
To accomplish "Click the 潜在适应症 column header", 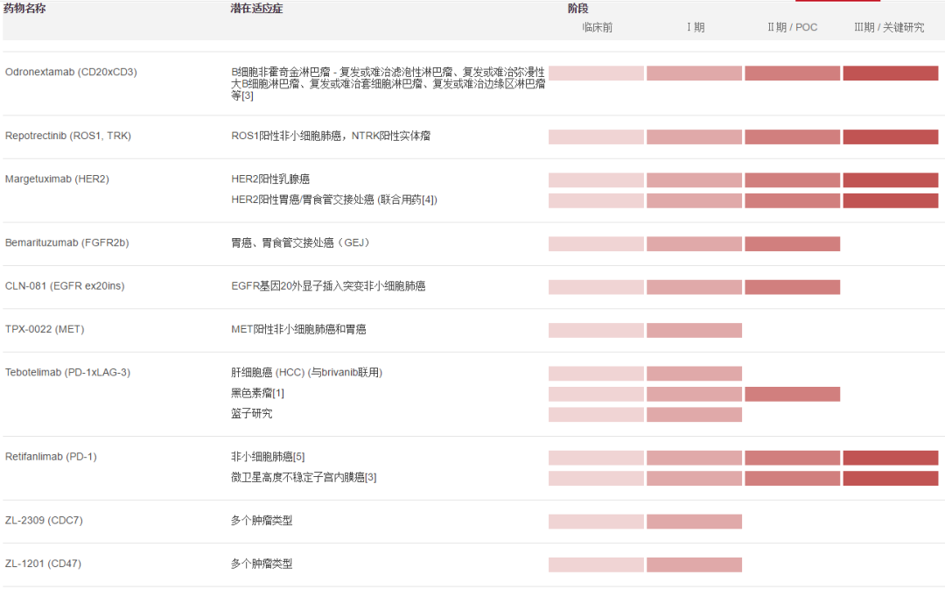I will (x=256, y=8).
